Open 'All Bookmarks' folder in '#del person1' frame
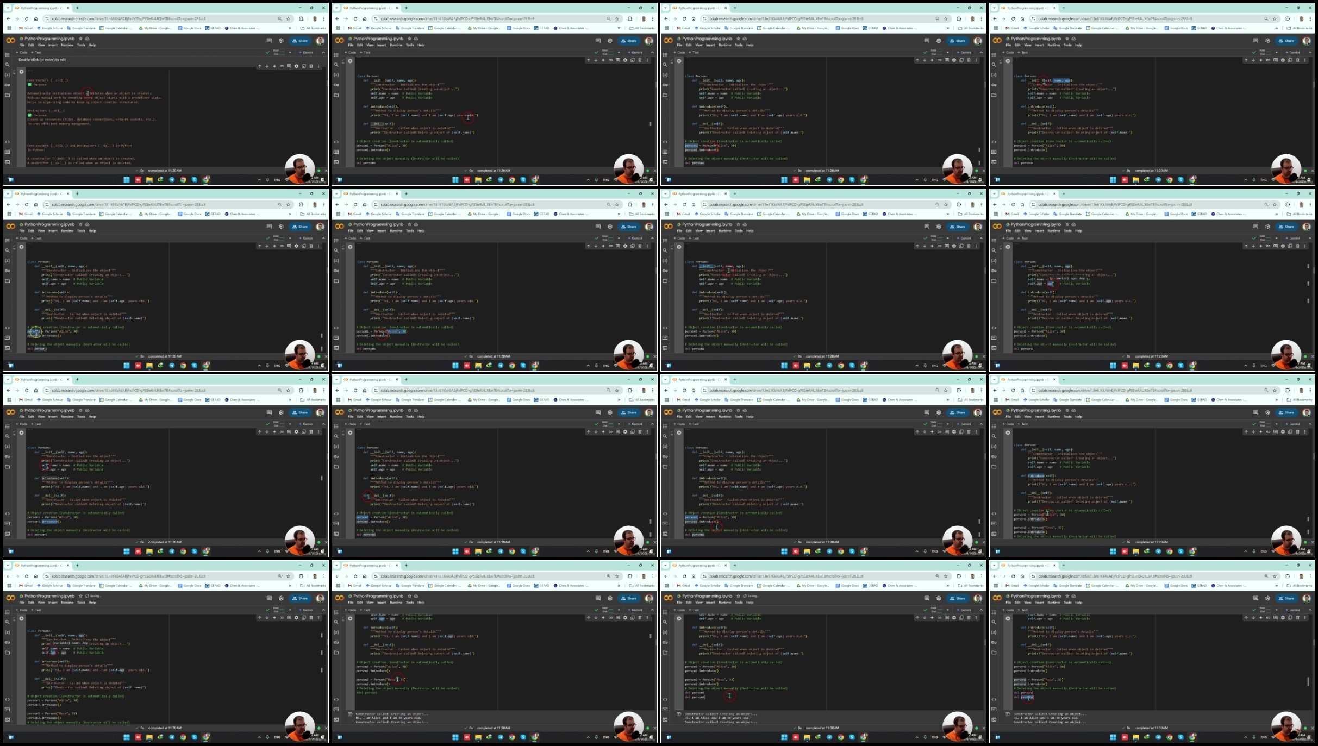 pyautogui.click(x=642, y=586)
